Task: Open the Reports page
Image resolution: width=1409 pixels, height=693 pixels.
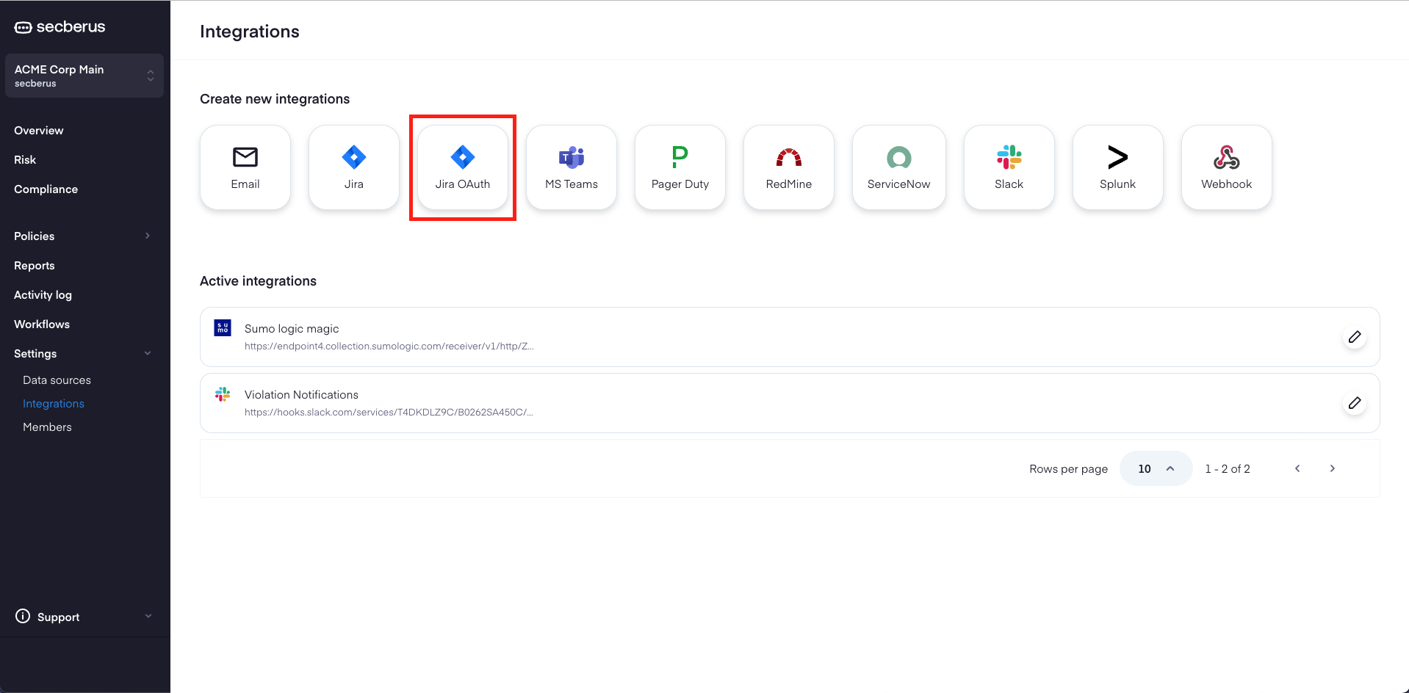Action: pos(35,266)
